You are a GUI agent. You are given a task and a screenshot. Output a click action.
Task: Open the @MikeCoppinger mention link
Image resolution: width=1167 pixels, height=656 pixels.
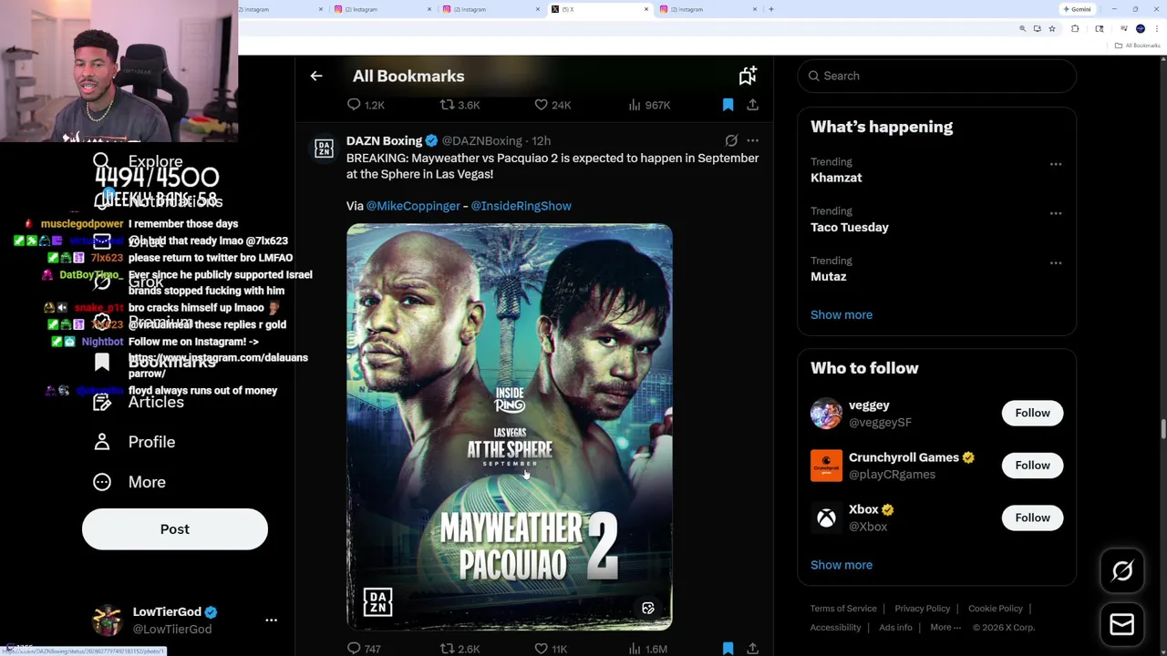click(413, 206)
